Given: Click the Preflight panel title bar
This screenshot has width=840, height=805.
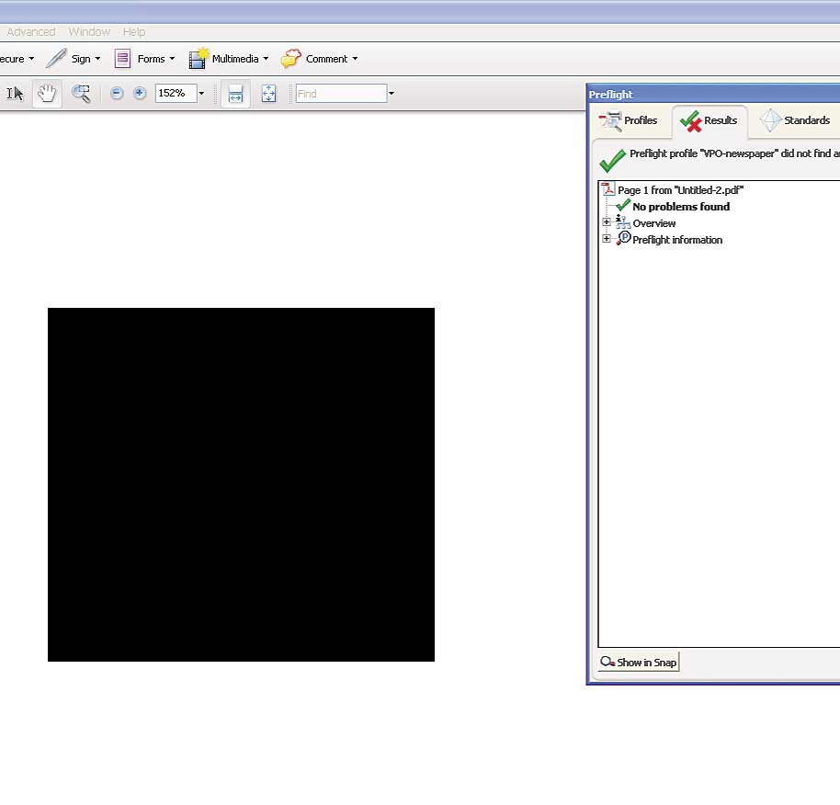Looking at the screenshot, I should tap(713, 95).
